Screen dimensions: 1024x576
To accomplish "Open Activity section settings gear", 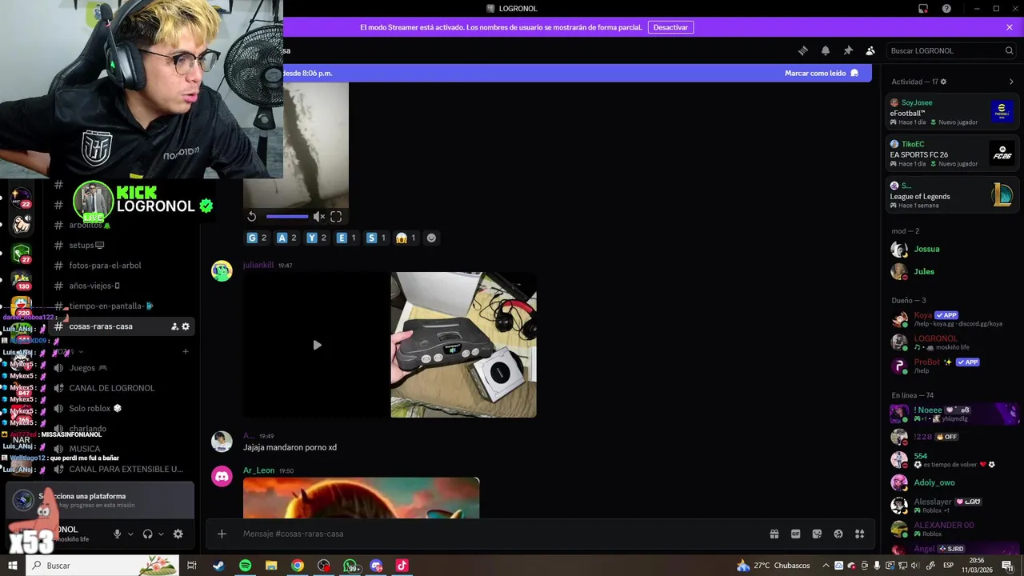I will pyautogui.click(x=944, y=82).
